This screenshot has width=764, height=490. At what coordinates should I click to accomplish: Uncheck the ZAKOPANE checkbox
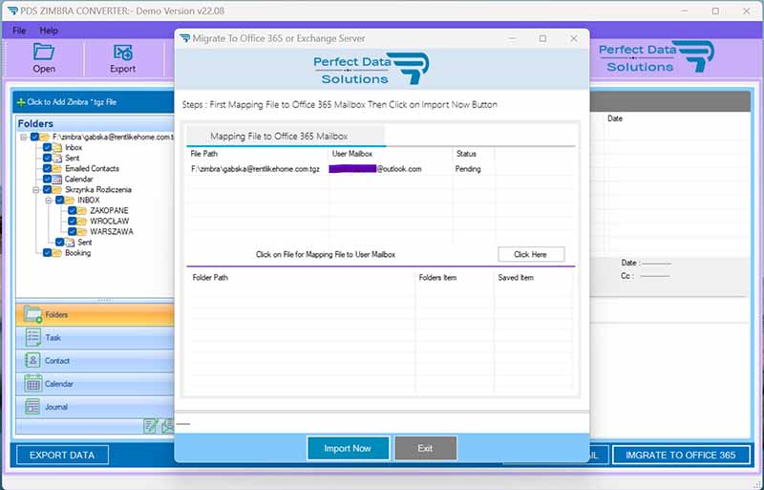[x=73, y=211]
